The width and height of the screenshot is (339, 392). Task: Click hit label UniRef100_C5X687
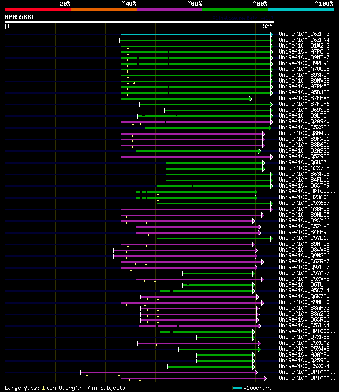point(304,203)
